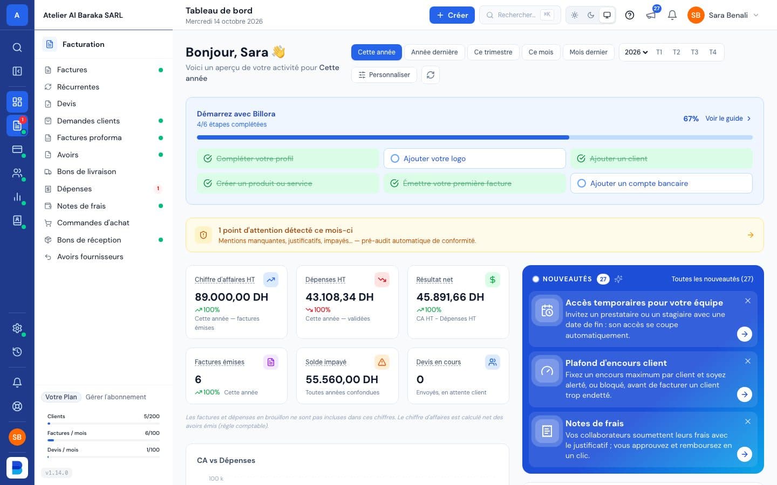This screenshot has width=777, height=485.
Task: Open settings gear in left rail
Action: [17, 328]
